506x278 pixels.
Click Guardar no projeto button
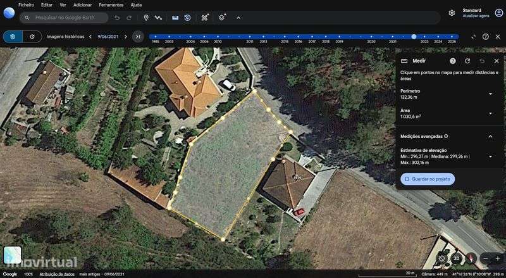(428, 179)
